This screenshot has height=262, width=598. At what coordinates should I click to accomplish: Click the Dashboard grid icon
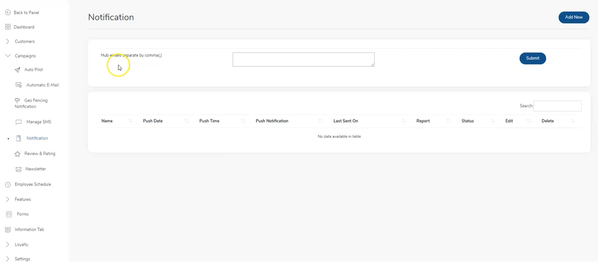coord(7,27)
